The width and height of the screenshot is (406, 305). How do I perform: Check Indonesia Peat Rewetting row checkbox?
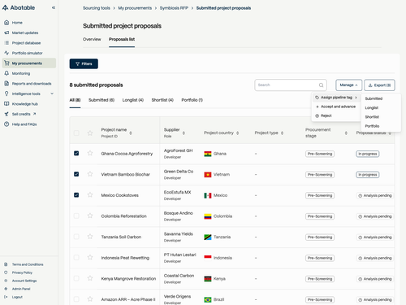pos(76,258)
